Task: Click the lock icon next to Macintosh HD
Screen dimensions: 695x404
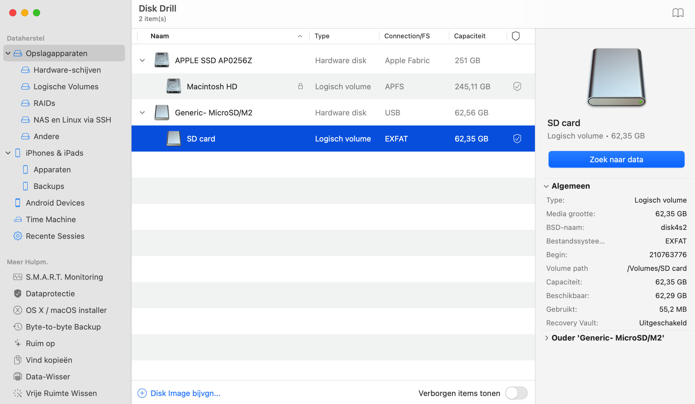Action: [299, 87]
